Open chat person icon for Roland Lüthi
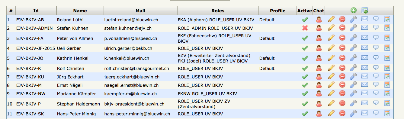This screenshot has height=119, width=404. coord(319,20)
